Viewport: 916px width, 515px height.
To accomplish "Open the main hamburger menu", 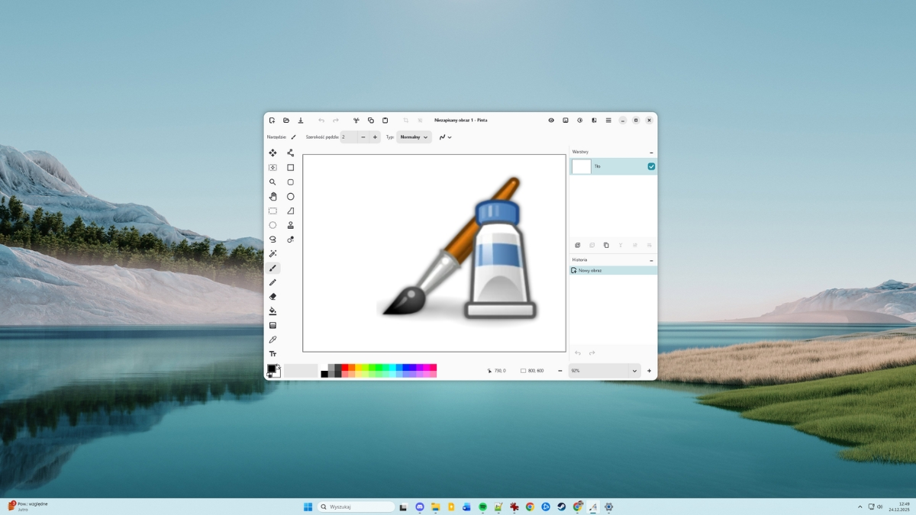I will (608, 121).
